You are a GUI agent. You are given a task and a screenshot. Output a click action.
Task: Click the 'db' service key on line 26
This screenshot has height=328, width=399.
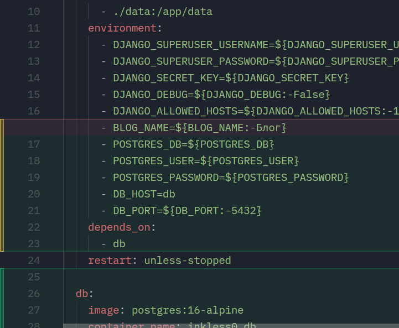(x=81, y=294)
